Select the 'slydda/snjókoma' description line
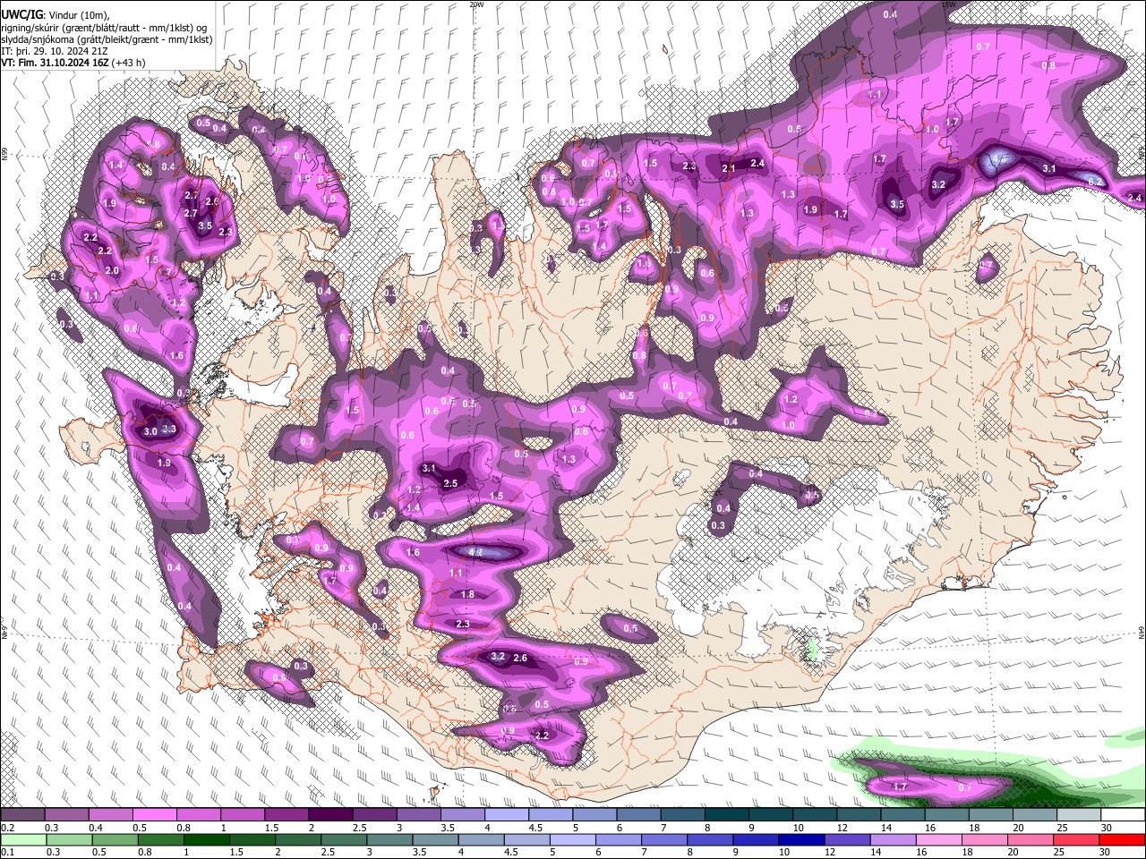This screenshot has height=859, width=1146. coord(107,39)
